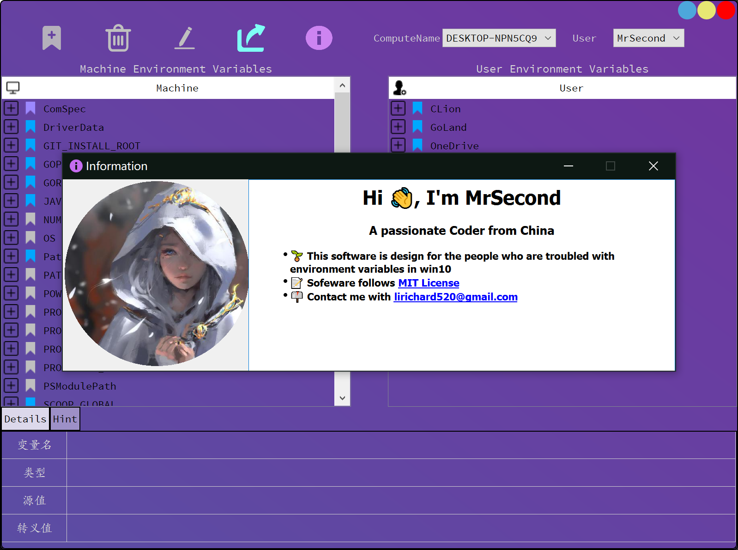Image resolution: width=738 pixels, height=550 pixels.
Task: Close the Information dialog
Action: pyautogui.click(x=653, y=166)
